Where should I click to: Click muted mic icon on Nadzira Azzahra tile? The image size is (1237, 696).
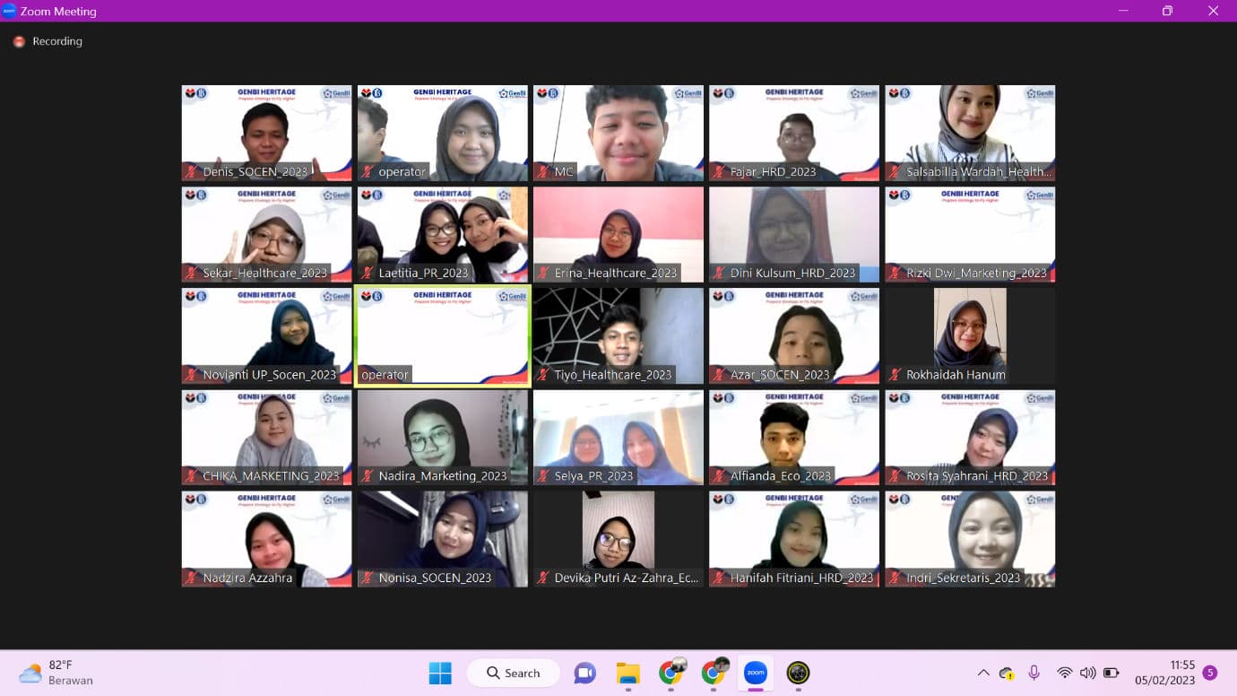[x=191, y=578]
